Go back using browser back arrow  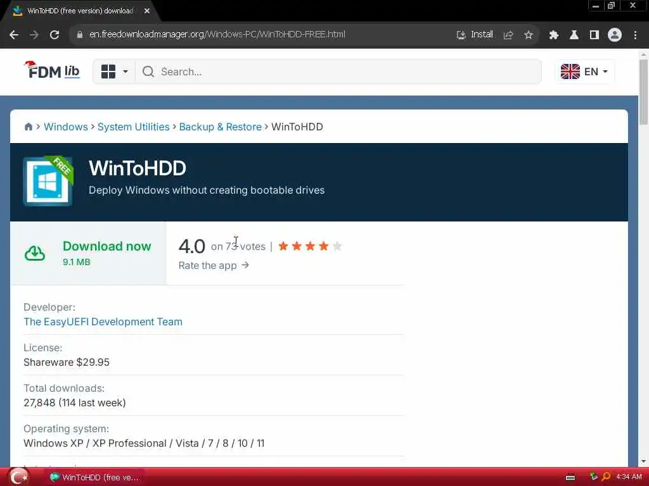[14, 35]
